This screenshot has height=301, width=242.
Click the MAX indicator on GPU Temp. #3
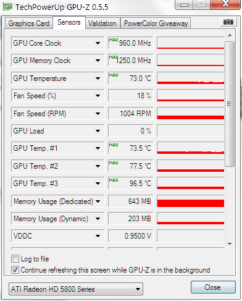[x=114, y=180]
